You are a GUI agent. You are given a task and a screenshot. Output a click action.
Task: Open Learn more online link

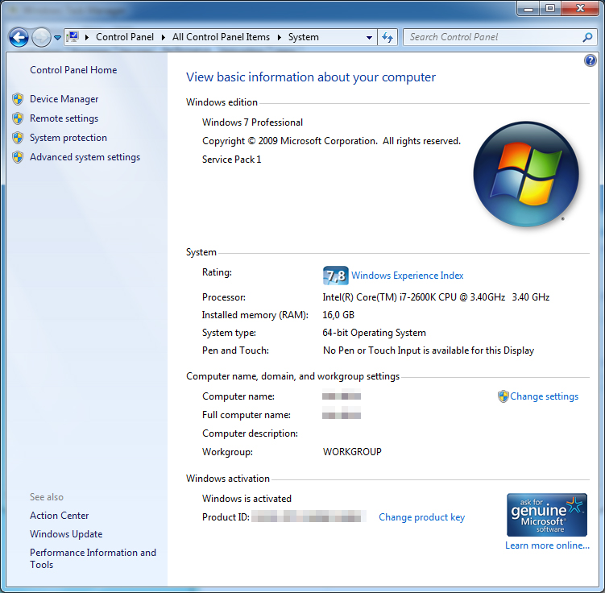click(x=547, y=545)
